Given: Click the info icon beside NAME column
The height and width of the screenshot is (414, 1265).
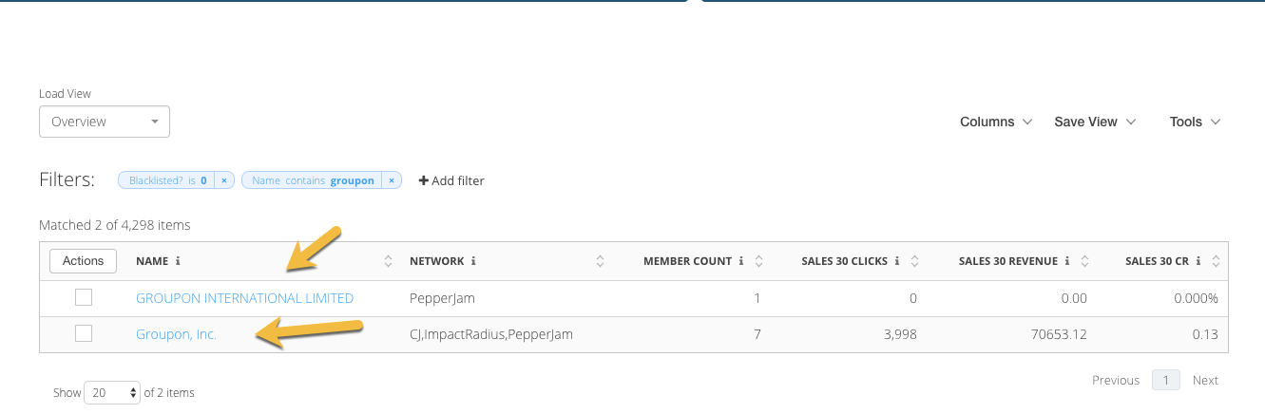Looking at the screenshot, I should 178,261.
